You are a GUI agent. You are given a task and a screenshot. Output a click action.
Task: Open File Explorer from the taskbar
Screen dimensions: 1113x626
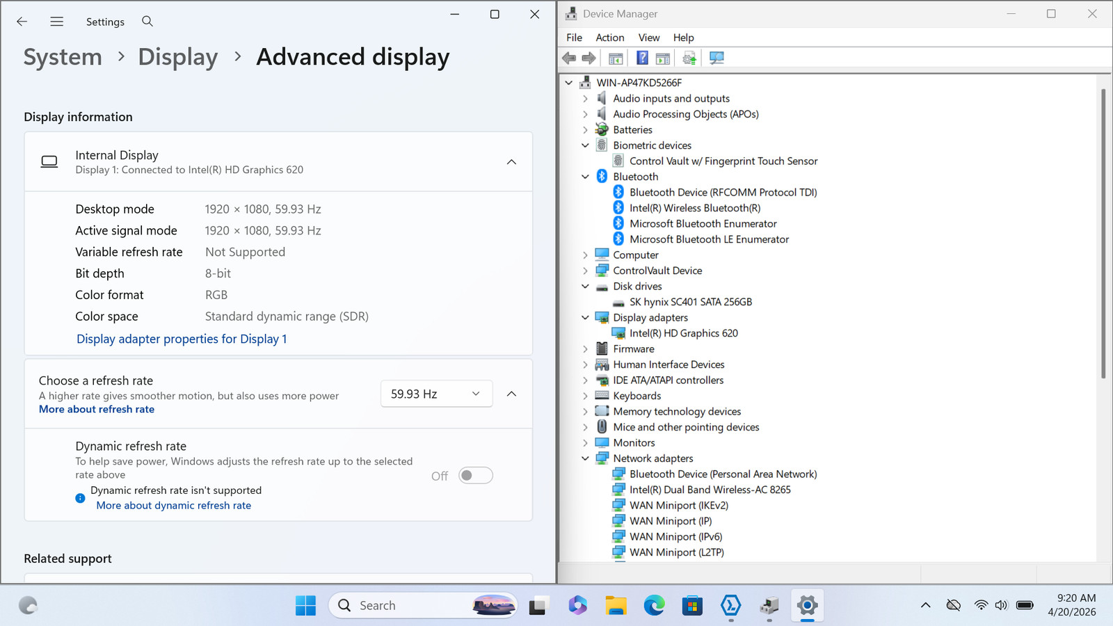pos(616,606)
